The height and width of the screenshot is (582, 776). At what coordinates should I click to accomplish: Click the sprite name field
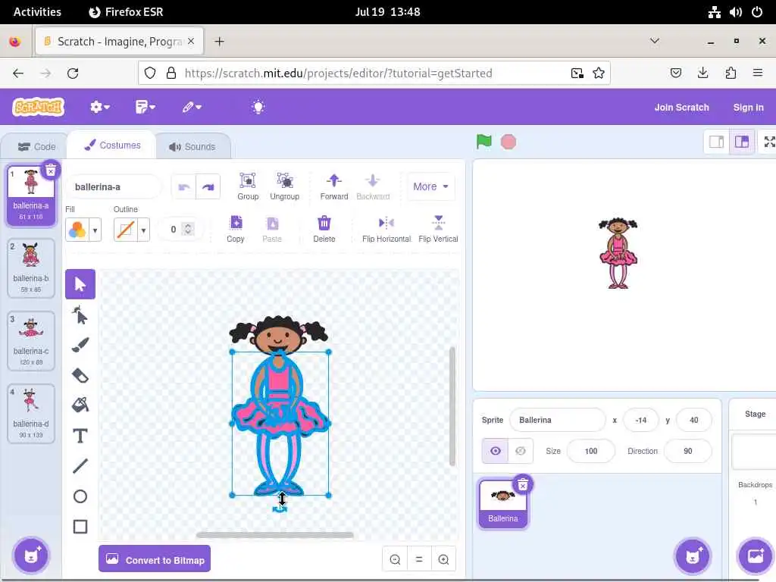click(x=557, y=420)
